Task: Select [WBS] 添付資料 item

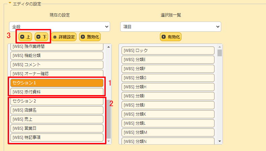Action: 57,92
